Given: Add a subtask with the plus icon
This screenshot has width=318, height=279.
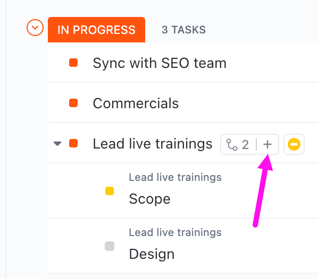Looking at the screenshot, I should point(267,144).
